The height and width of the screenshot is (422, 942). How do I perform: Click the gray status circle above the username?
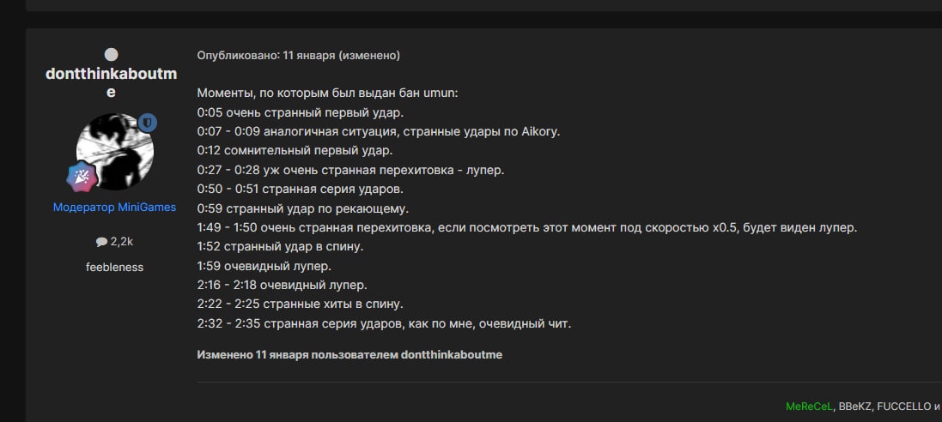point(111,54)
